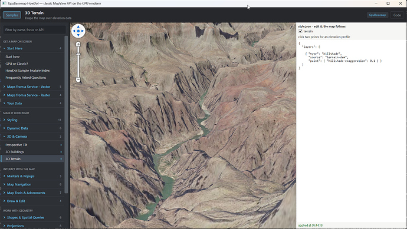407x229 pixels.
Task: Click the "type": "hillshade" JSON line
Action: pyautogui.click(x=323, y=54)
